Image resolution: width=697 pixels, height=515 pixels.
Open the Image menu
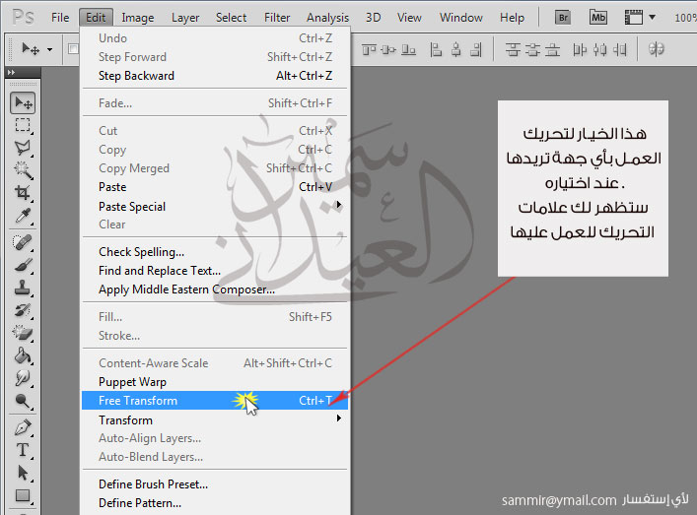click(138, 18)
